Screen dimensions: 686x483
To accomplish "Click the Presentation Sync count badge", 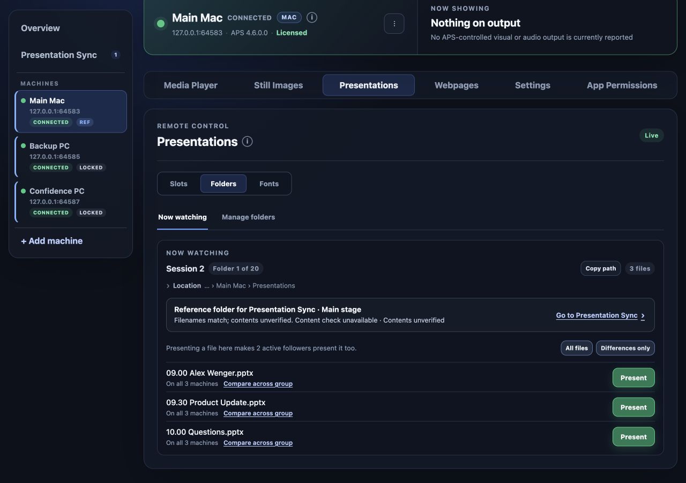I will click(115, 55).
